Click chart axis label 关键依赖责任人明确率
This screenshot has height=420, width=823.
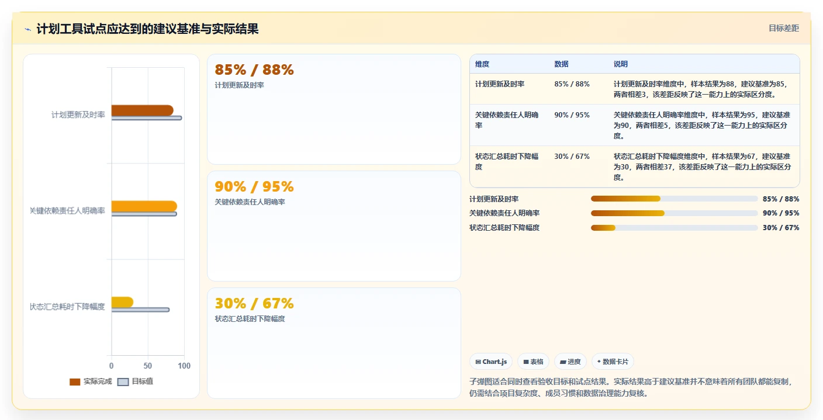(x=68, y=211)
